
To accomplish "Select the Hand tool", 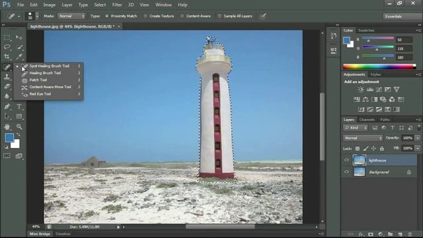I will coord(7,126).
